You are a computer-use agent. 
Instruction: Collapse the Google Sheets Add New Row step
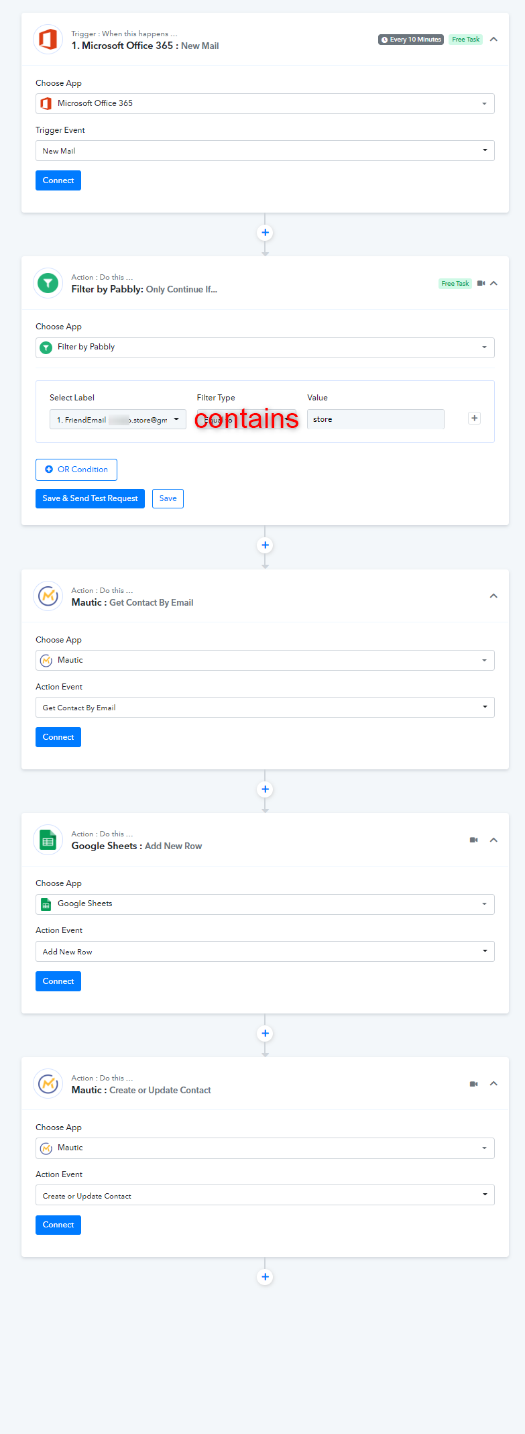[493, 840]
